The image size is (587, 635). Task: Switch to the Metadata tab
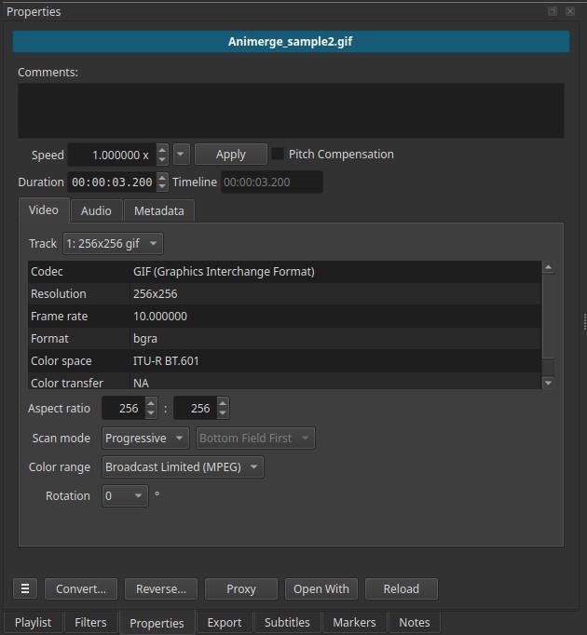(159, 211)
